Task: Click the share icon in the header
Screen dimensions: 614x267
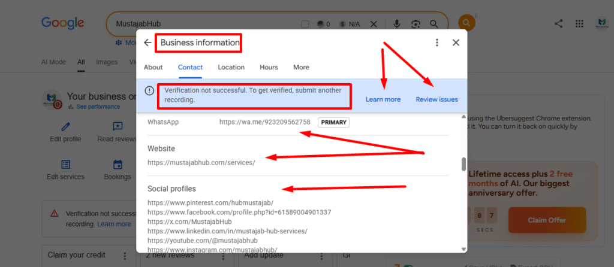Action: [x=559, y=23]
